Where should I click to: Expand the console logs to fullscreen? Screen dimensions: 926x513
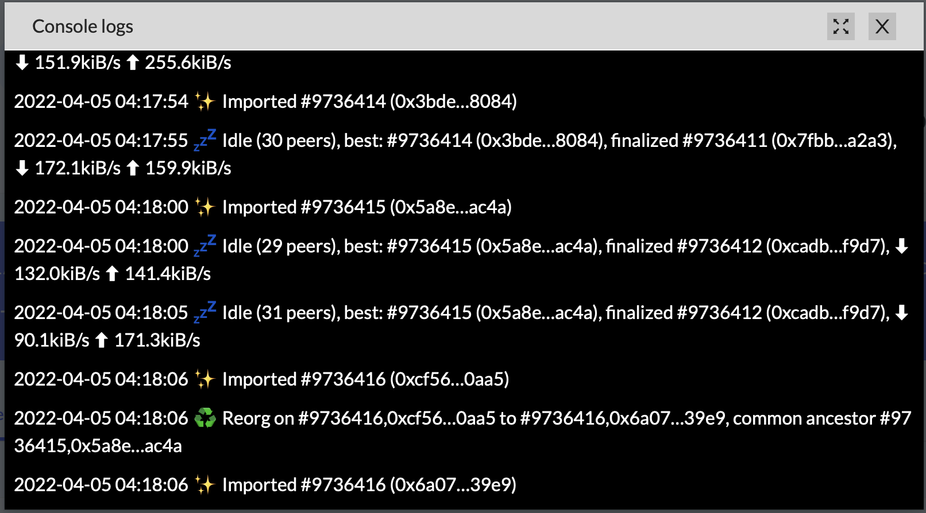pyautogui.click(x=840, y=26)
